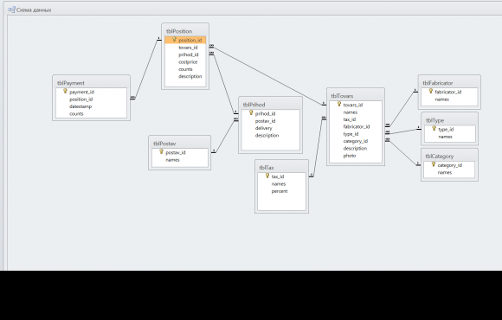Click the key icon next to type_id
Viewport: 502px width, 320px height.
[x=434, y=129]
